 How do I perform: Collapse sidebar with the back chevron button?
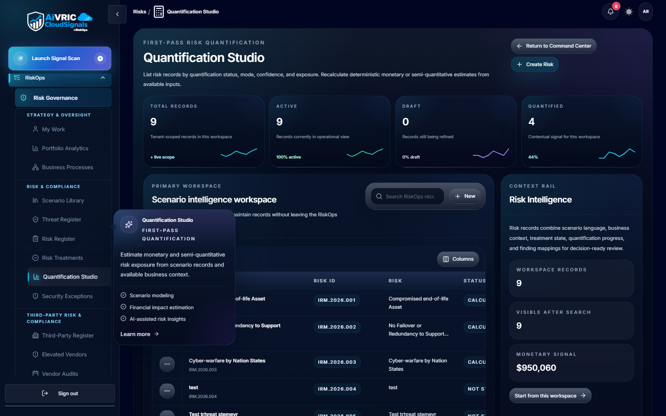117,14
